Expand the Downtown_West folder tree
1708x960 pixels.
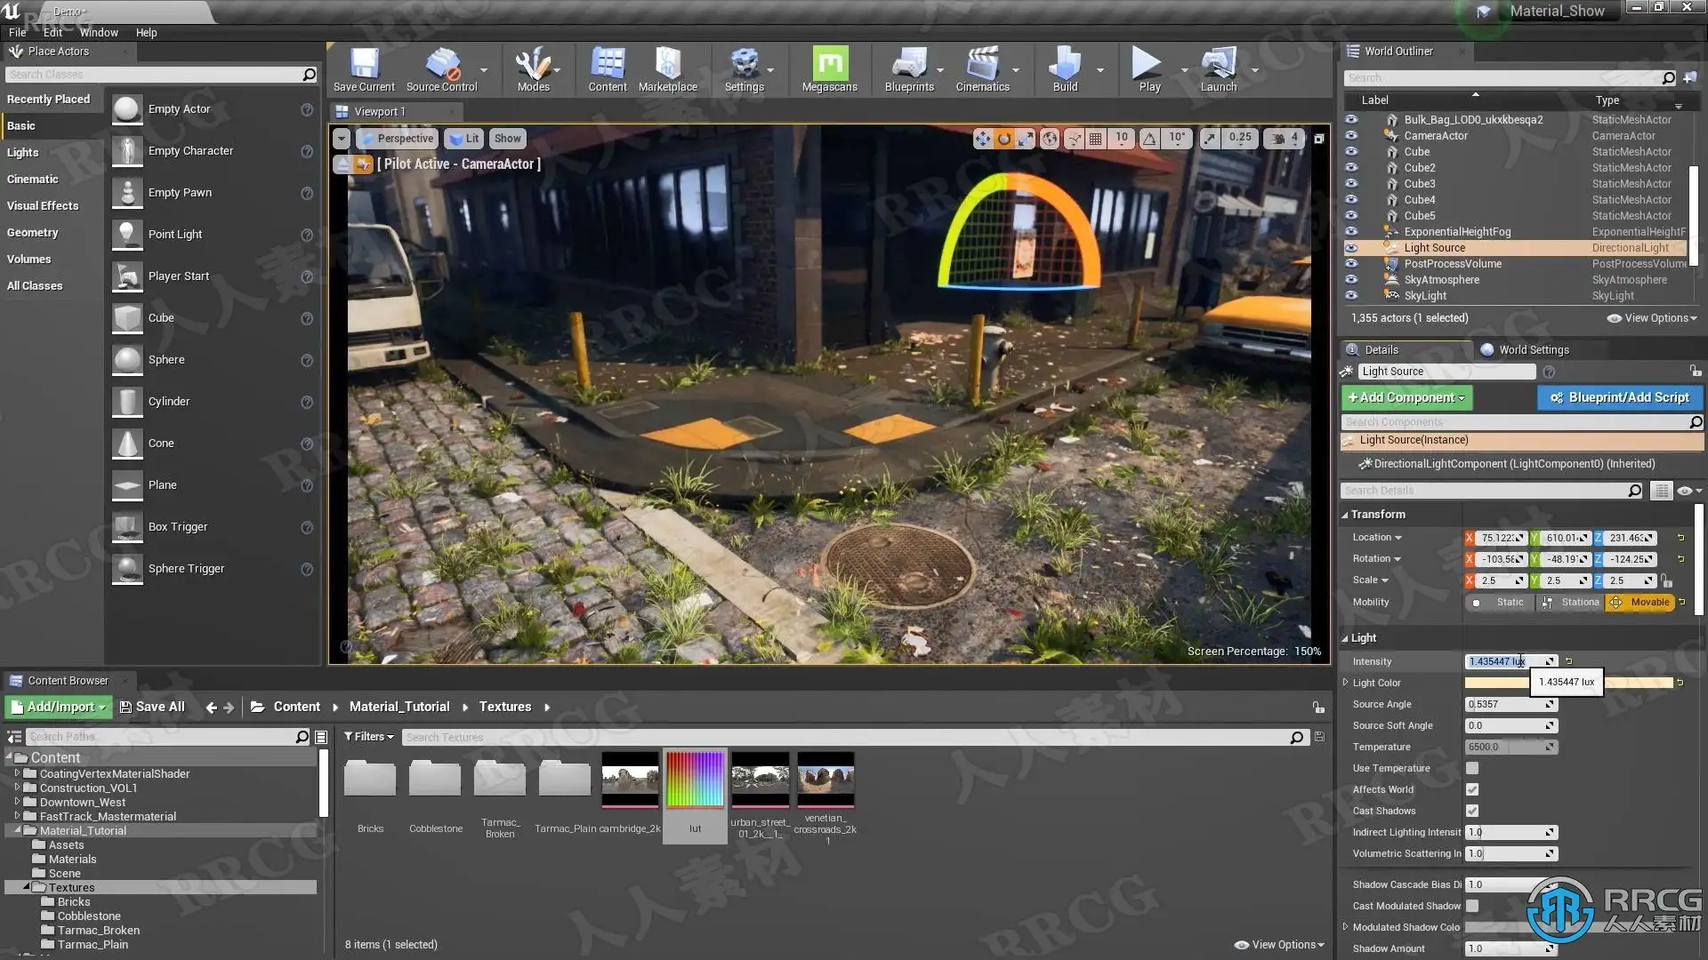17,802
